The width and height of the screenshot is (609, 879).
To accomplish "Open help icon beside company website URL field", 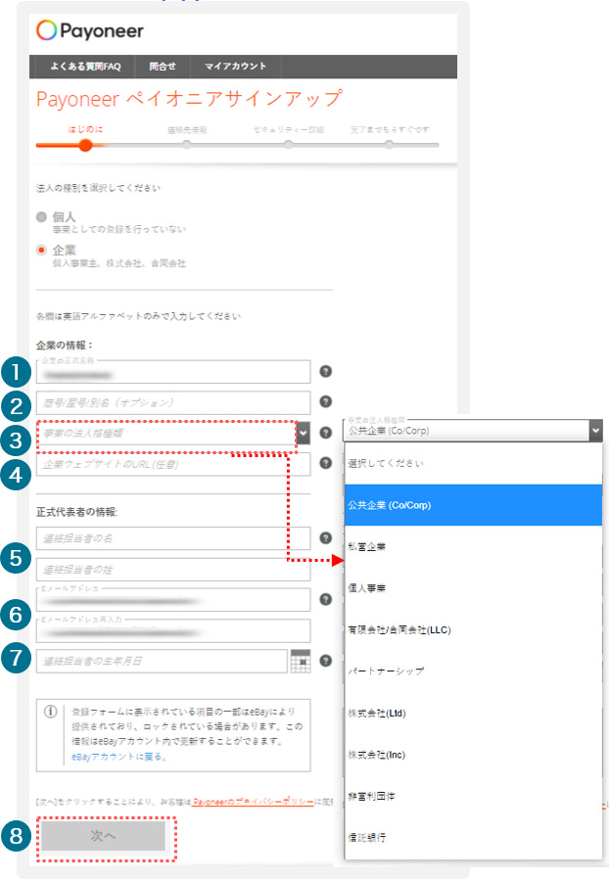I will click(325, 463).
